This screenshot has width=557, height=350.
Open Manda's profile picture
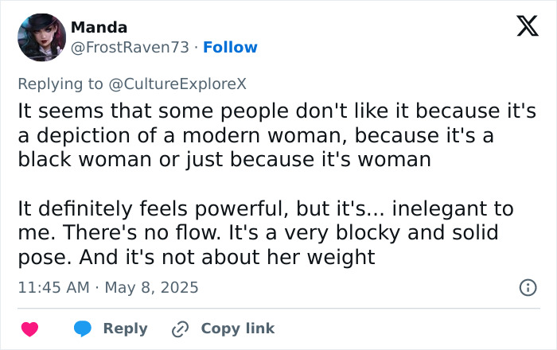(x=41, y=37)
